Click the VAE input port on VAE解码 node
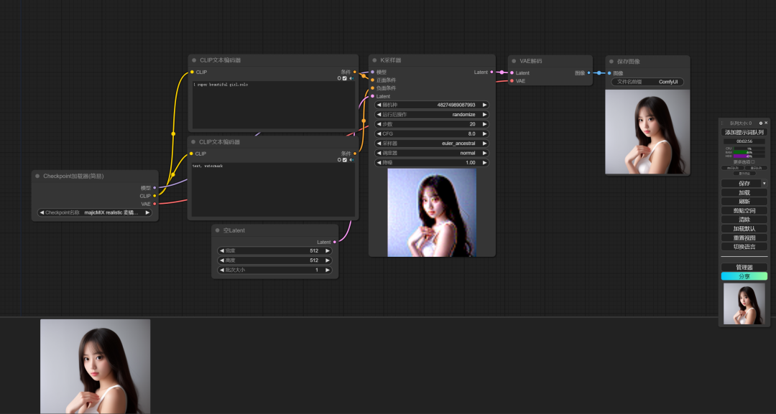This screenshot has width=776, height=414. pyautogui.click(x=512, y=81)
